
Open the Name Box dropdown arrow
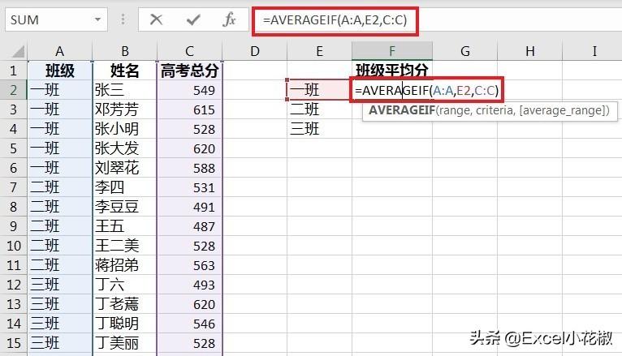coord(97,19)
